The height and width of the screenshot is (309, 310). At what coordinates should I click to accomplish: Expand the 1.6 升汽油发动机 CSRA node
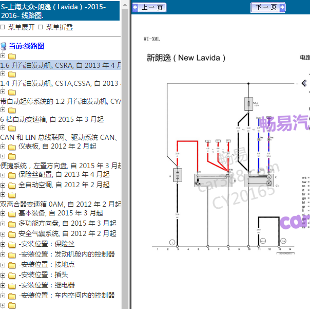click(x=3, y=56)
